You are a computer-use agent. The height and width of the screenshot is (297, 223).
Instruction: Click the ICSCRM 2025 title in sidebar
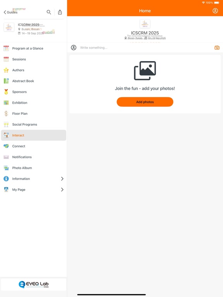tap(28, 25)
